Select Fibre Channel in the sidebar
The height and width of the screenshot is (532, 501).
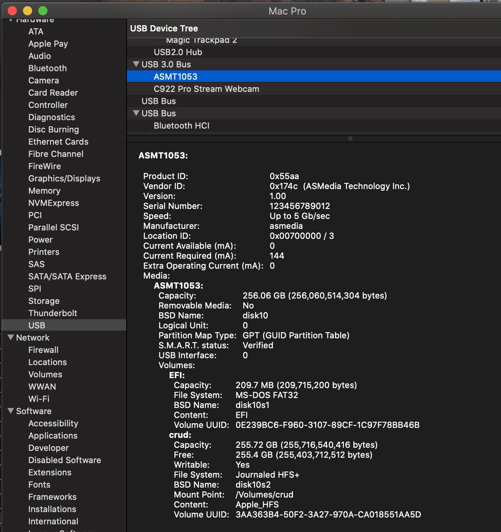pyautogui.click(x=56, y=154)
